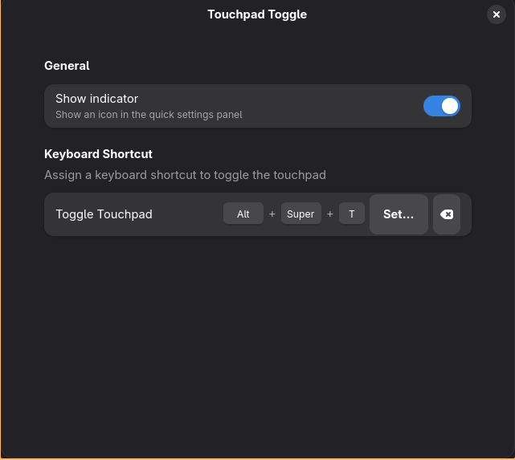Disable the Show indicator switch
The image size is (515, 460).
click(x=441, y=106)
